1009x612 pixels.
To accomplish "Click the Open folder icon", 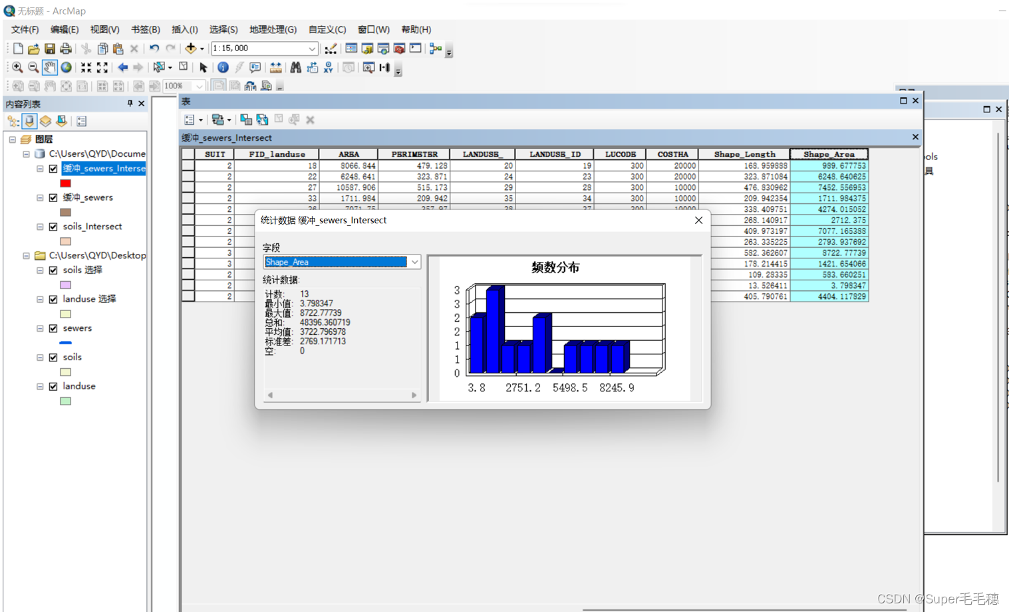I will tap(34, 49).
